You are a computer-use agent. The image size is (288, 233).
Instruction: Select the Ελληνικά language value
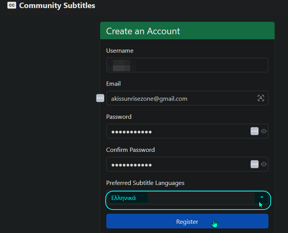point(124,198)
